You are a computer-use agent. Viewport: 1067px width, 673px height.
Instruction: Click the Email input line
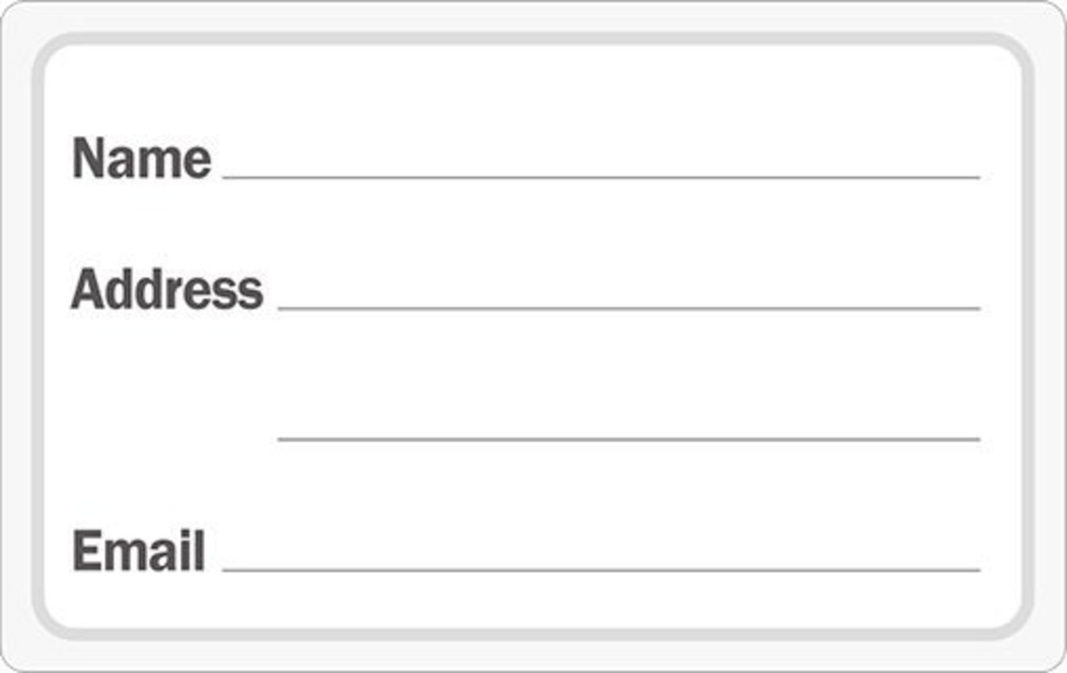coord(600,569)
